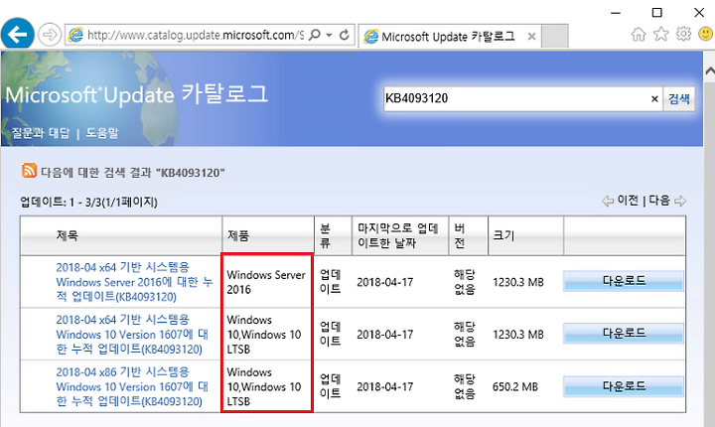715x427 pixels.
Task: Open the 도움말 help link
Action: coord(102,133)
